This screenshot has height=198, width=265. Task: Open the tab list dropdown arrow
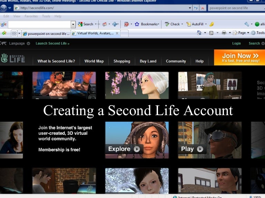19,33
